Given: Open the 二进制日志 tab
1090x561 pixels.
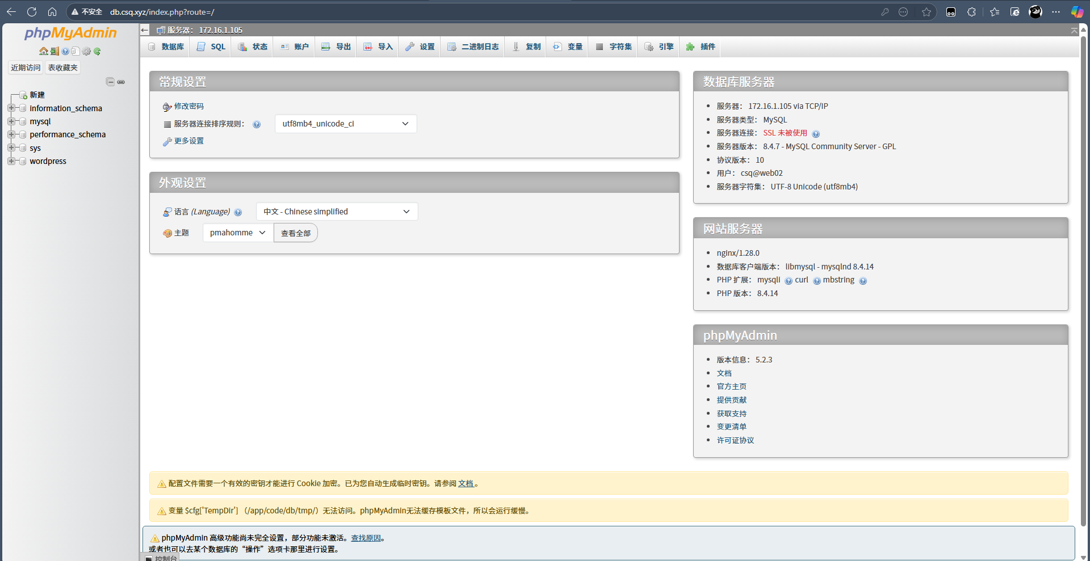Looking at the screenshot, I should tap(473, 47).
